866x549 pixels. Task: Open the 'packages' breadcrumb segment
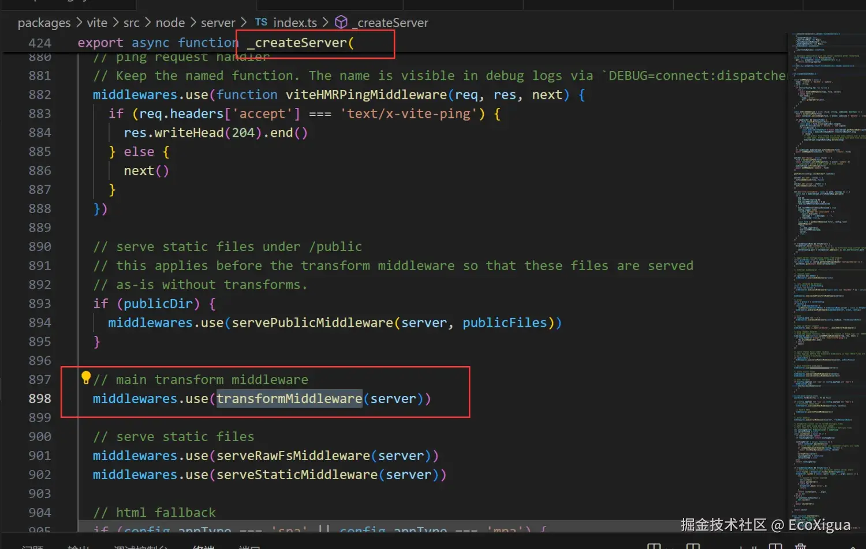pyautogui.click(x=44, y=23)
